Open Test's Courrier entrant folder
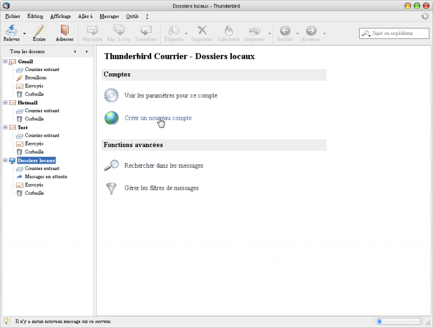The image size is (433, 328). click(x=42, y=135)
